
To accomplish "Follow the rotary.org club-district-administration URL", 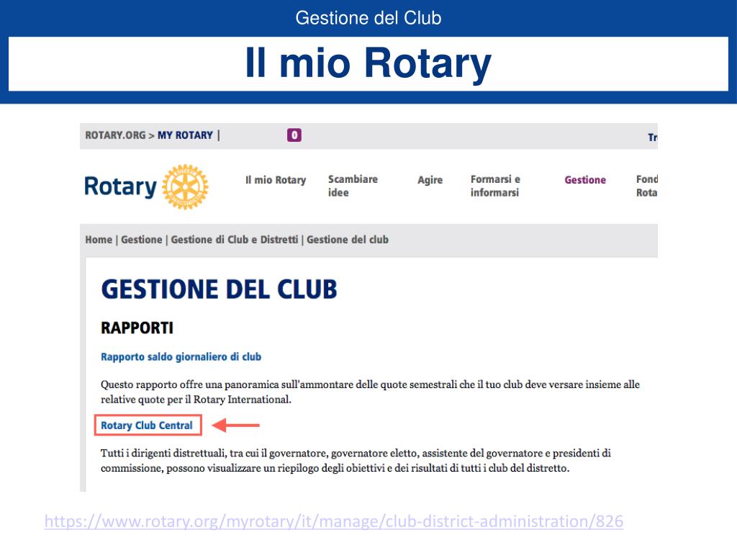I will click(x=334, y=521).
